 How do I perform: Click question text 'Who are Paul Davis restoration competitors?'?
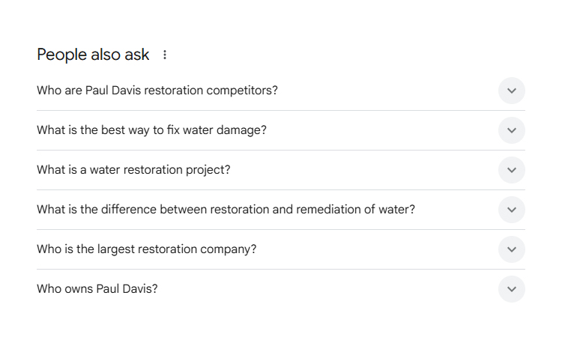point(157,91)
